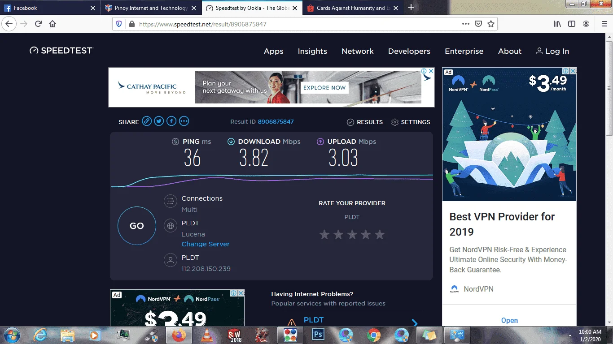Click EXPLORE NOW in Cathay Pacific ad
The width and height of the screenshot is (613, 344).
(x=324, y=88)
